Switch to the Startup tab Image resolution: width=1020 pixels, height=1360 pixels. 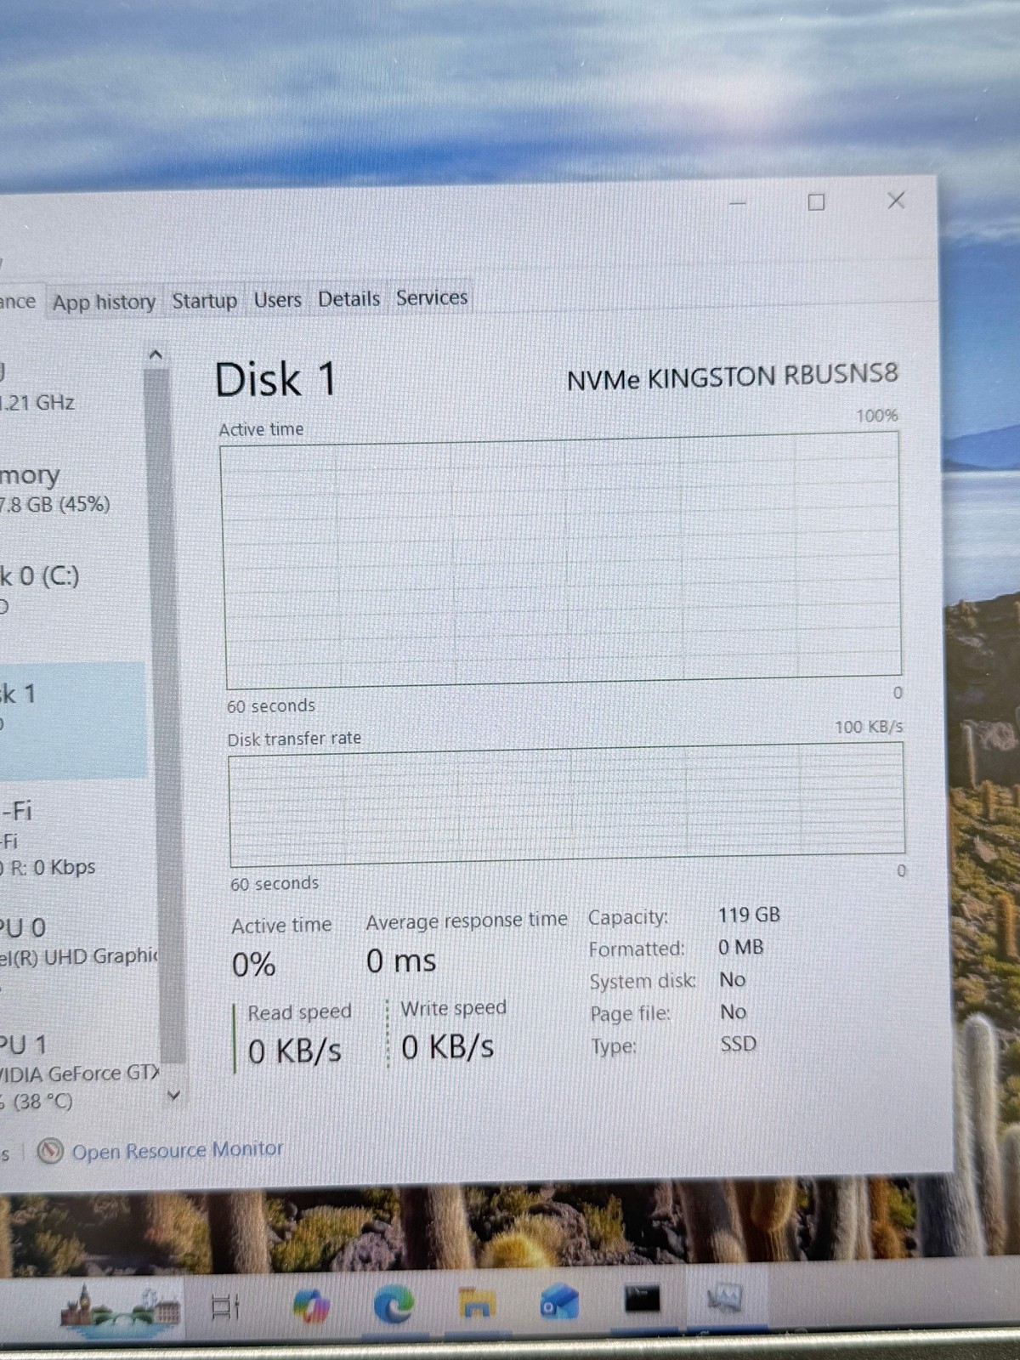tap(204, 300)
